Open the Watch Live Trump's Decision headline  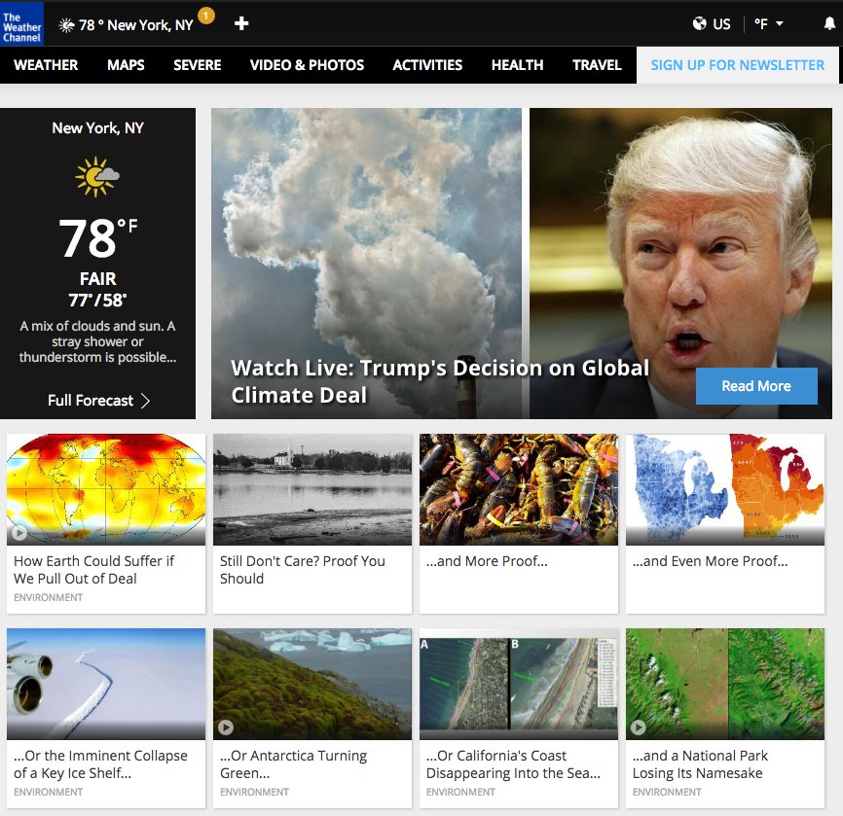[x=440, y=381]
